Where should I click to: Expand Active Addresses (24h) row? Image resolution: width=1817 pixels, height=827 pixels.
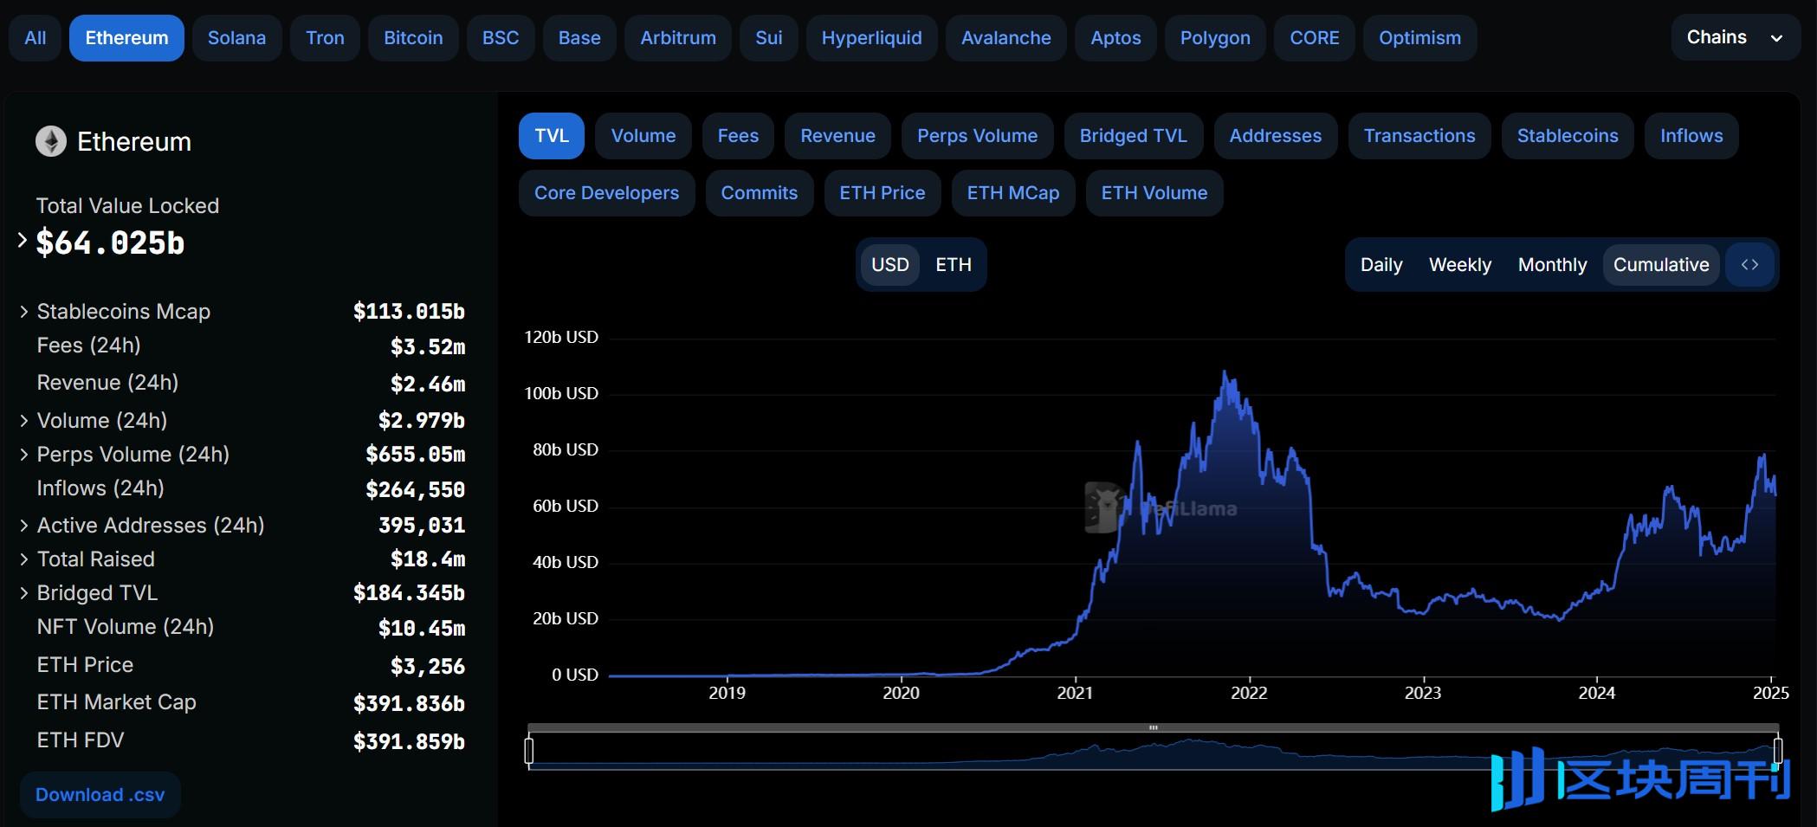tap(24, 525)
